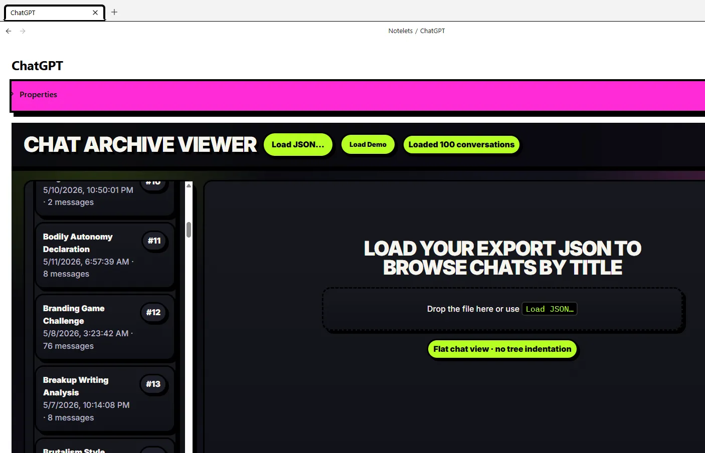Click the chat list scrollbar thumb

189,230
